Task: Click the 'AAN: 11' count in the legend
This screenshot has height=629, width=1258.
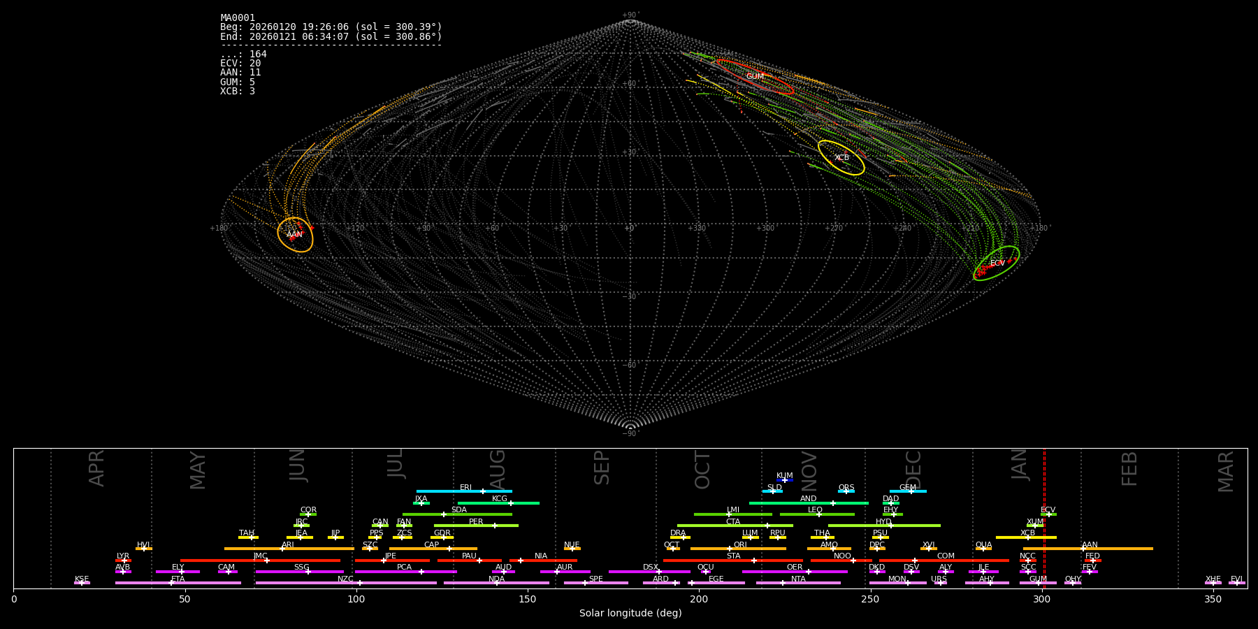Action: pyautogui.click(x=240, y=73)
